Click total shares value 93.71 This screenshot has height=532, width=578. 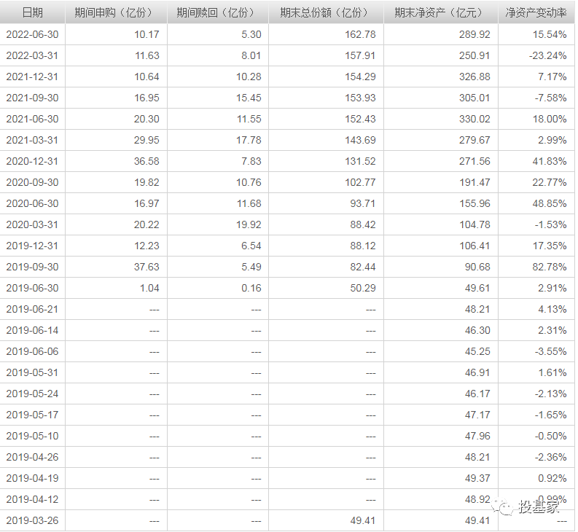pos(363,203)
